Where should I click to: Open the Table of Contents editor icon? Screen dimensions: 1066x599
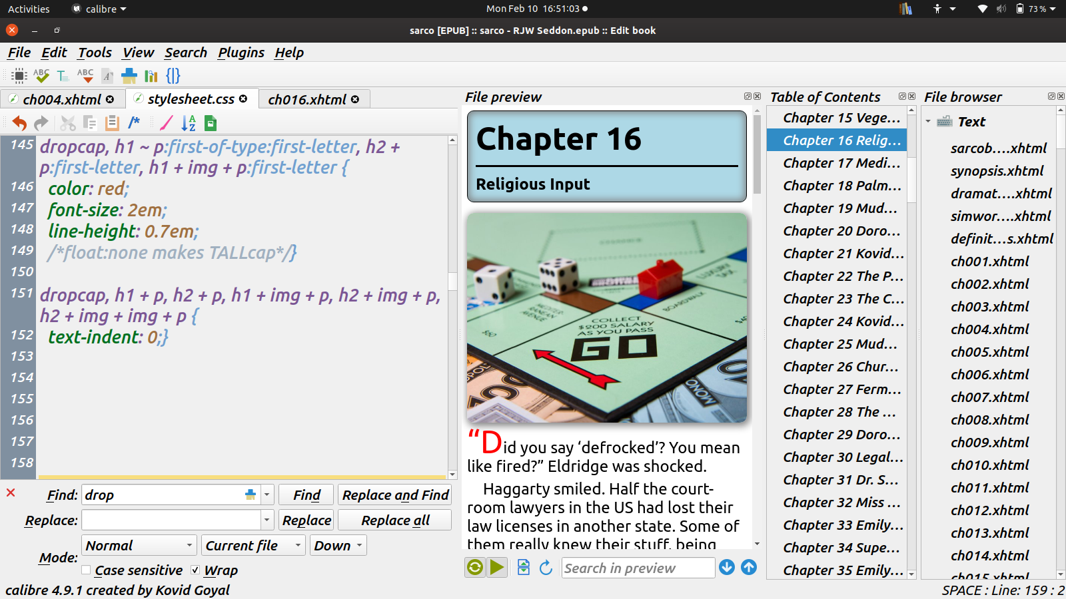(63, 75)
